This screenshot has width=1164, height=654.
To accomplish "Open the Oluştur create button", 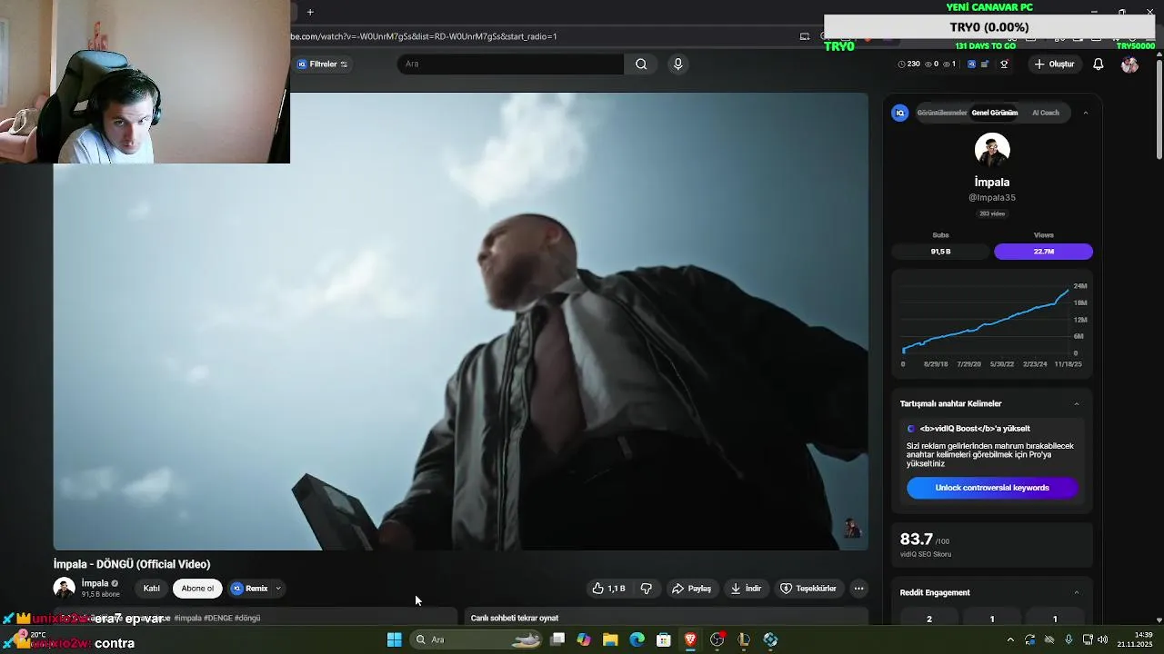I will click(x=1054, y=64).
